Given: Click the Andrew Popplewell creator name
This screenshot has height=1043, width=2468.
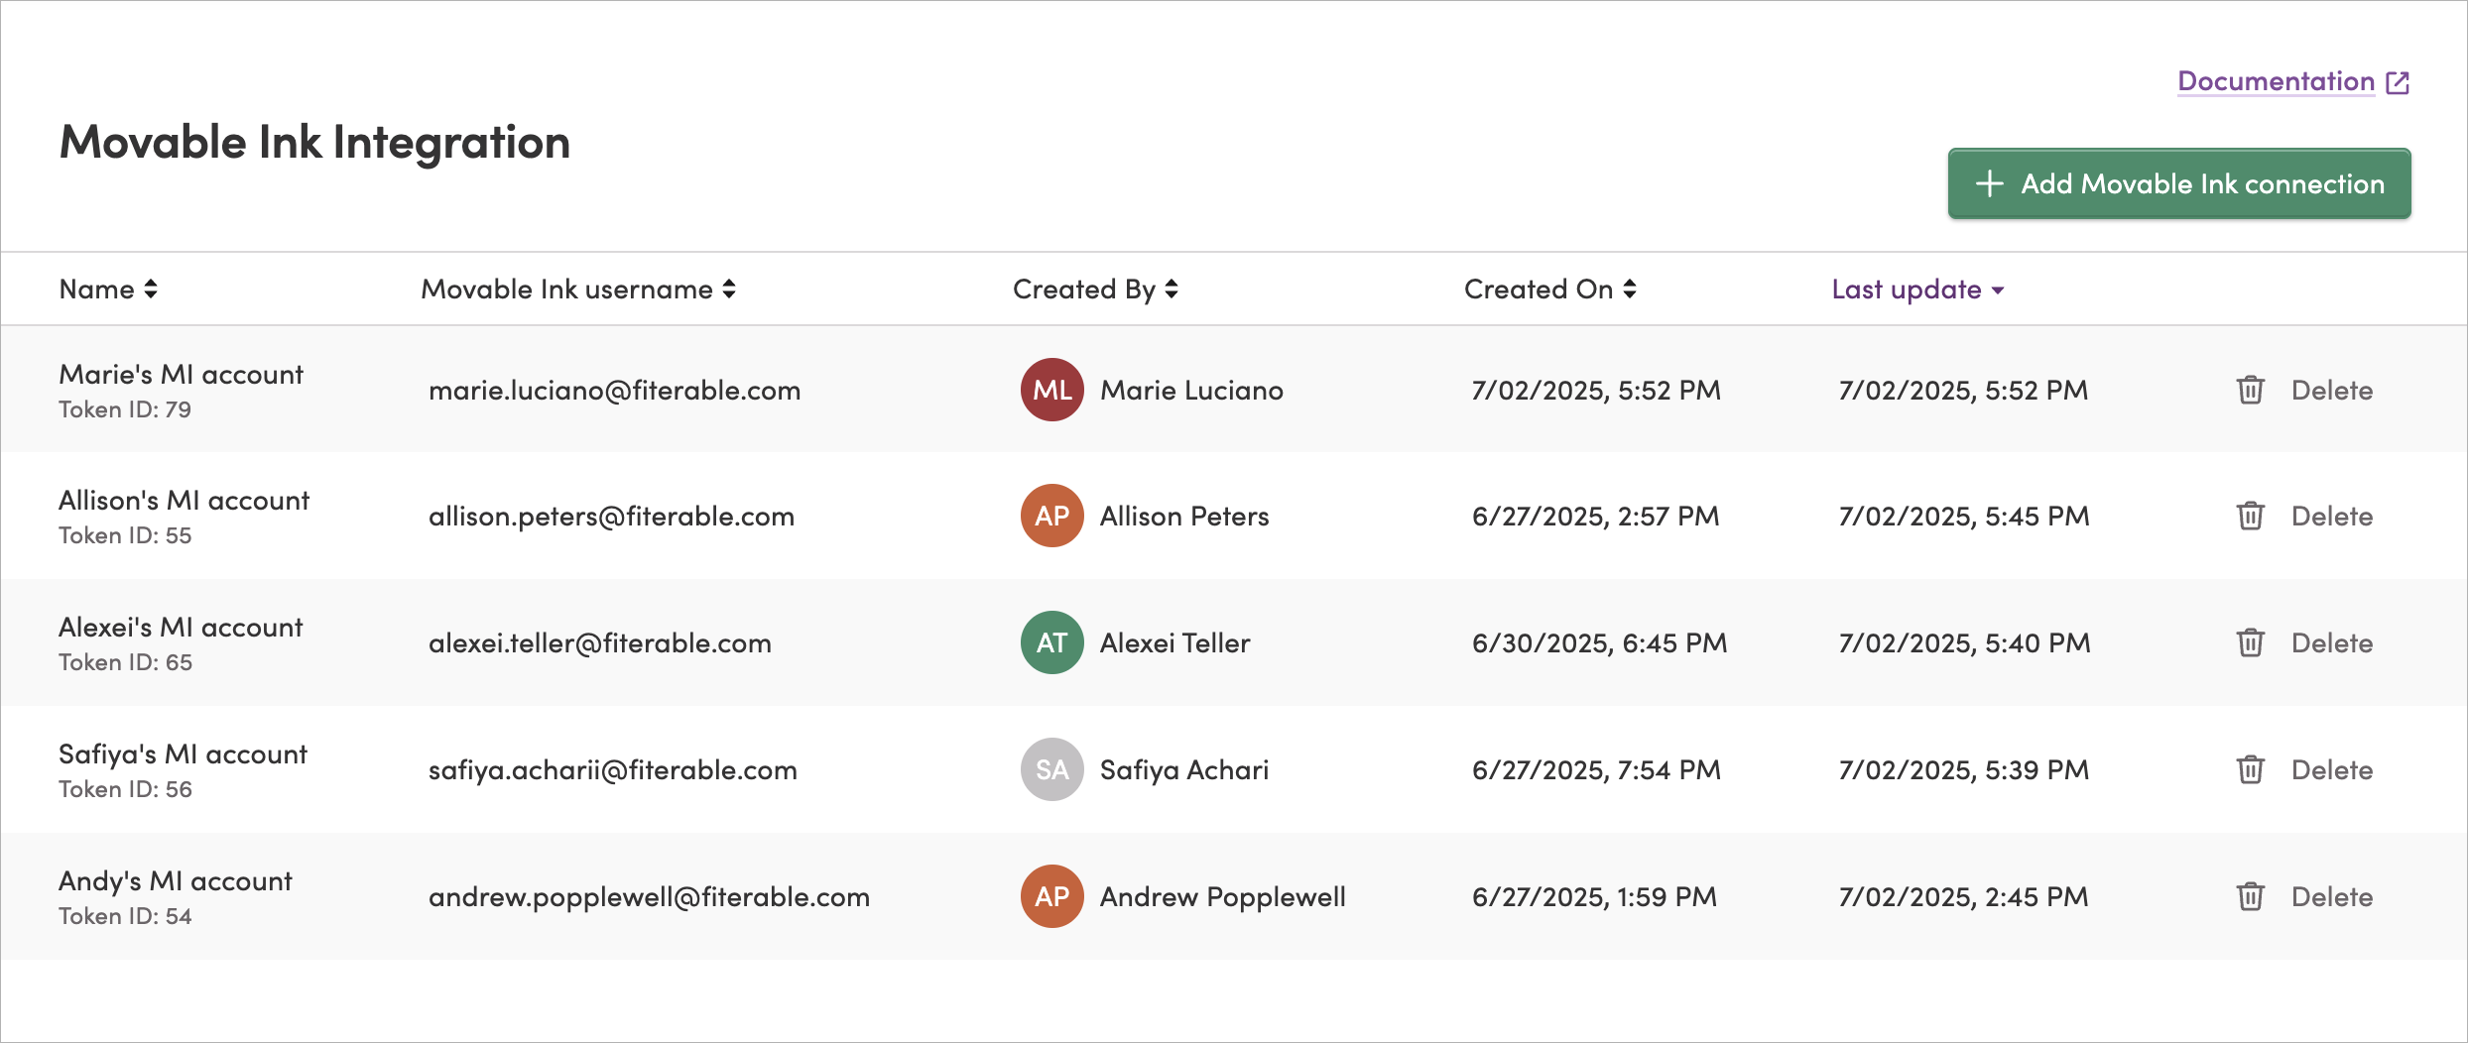Looking at the screenshot, I should coord(1222,896).
